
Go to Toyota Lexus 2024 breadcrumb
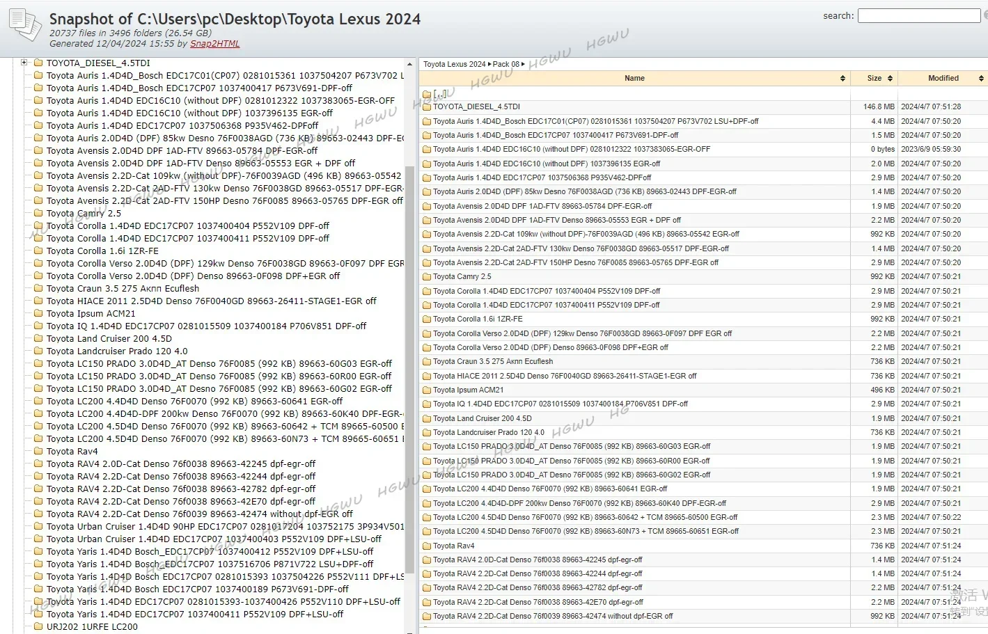[x=454, y=64]
